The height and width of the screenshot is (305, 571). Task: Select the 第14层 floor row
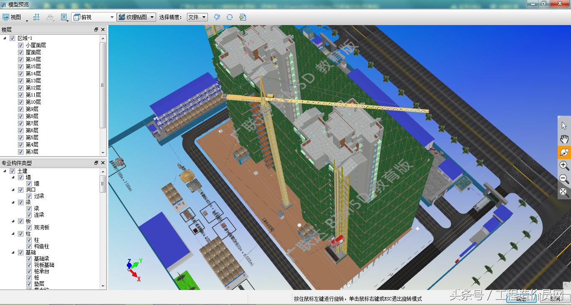coord(33,74)
